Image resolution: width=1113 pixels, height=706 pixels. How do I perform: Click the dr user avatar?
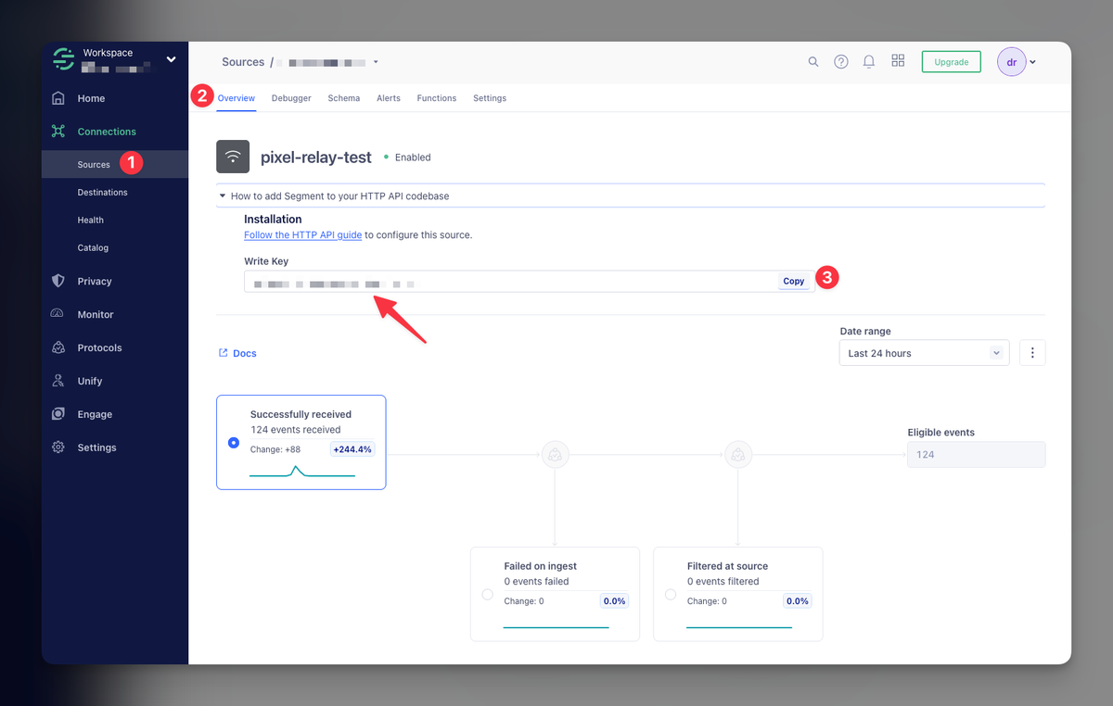click(x=1012, y=62)
